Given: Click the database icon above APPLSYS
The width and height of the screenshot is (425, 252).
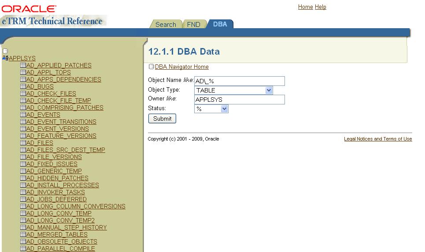Looking at the screenshot, I should pyautogui.click(x=5, y=51).
